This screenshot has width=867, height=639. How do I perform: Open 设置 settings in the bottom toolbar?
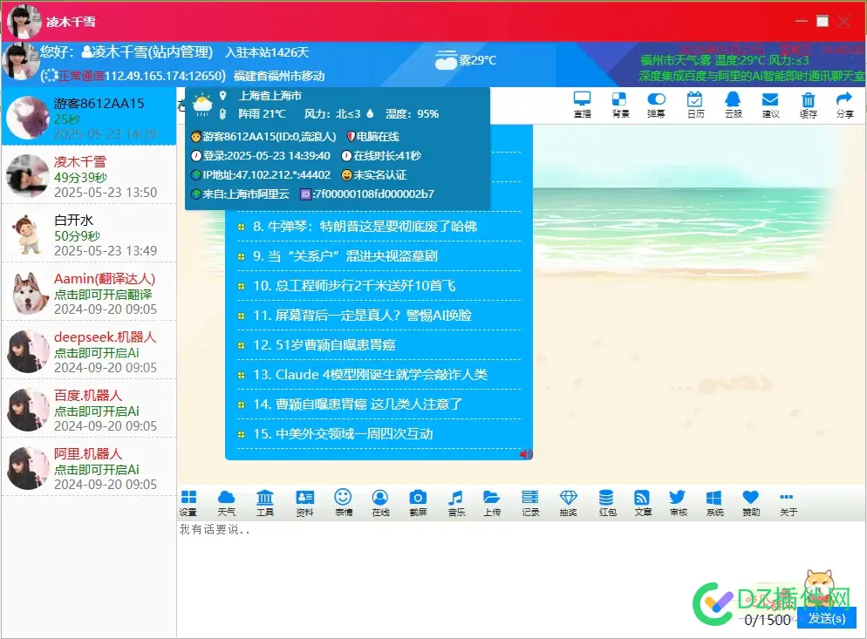point(188,503)
